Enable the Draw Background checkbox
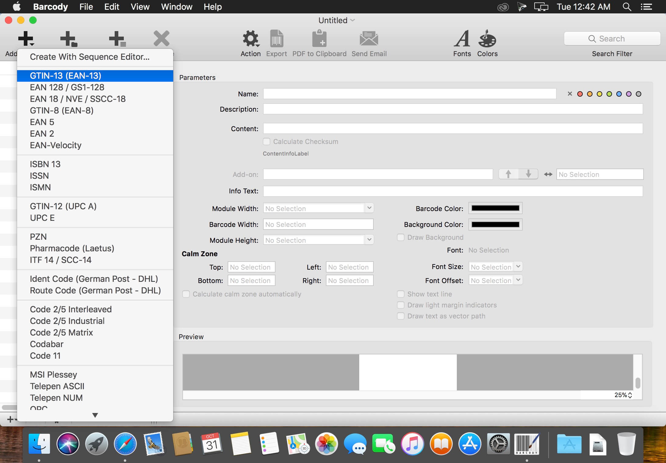The width and height of the screenshot is (666, 463). [401, 237]
